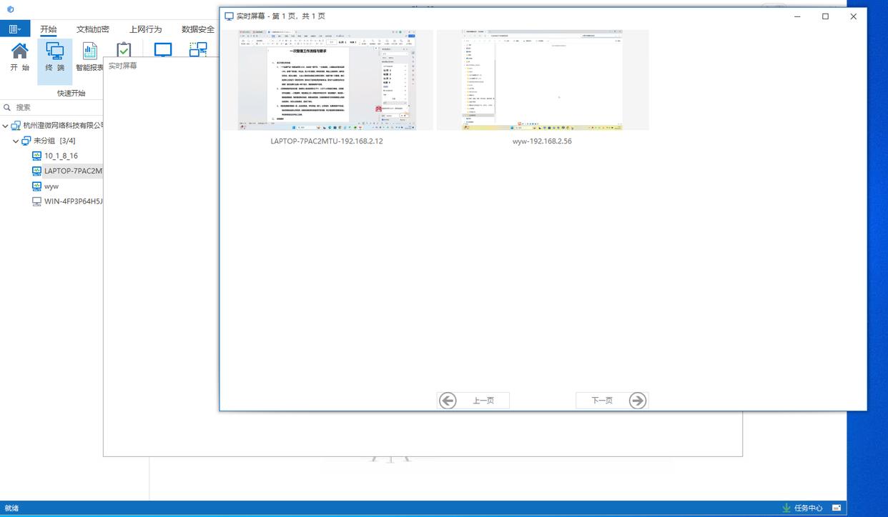
Task: Open the 上网行为 ribbon tab
Action: [145, 29]
